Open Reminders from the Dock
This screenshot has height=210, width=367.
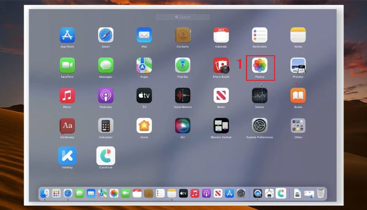(x=160, y=193)
